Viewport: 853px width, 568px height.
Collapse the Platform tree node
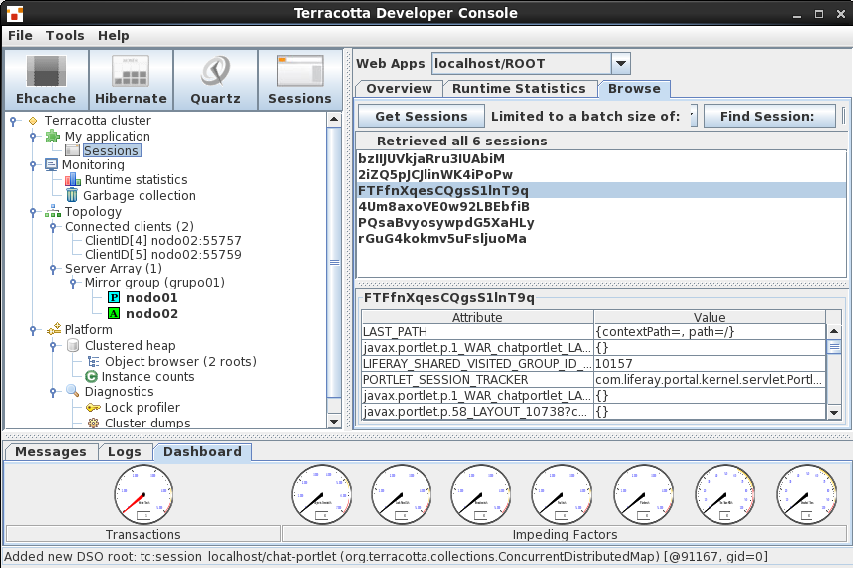(33, 329)
